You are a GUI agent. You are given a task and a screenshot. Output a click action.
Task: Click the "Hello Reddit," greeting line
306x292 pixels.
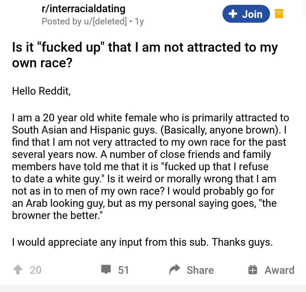click(41, 91)
